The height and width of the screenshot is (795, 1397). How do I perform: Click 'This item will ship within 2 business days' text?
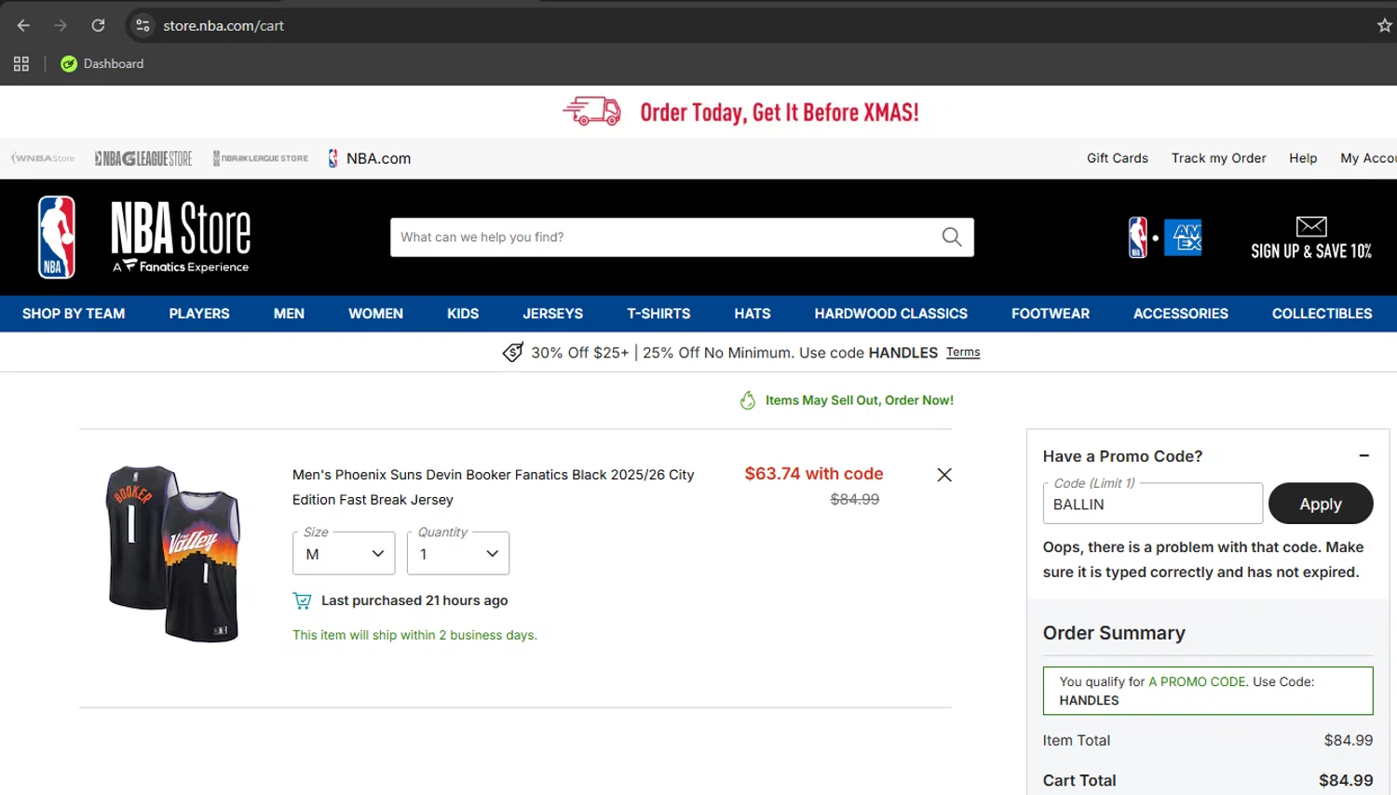coord(414,635)
